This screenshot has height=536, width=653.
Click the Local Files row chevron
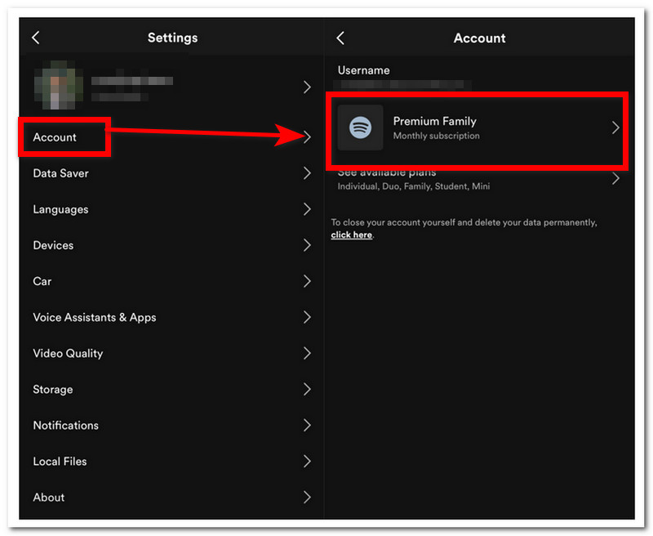pos(307,461)
